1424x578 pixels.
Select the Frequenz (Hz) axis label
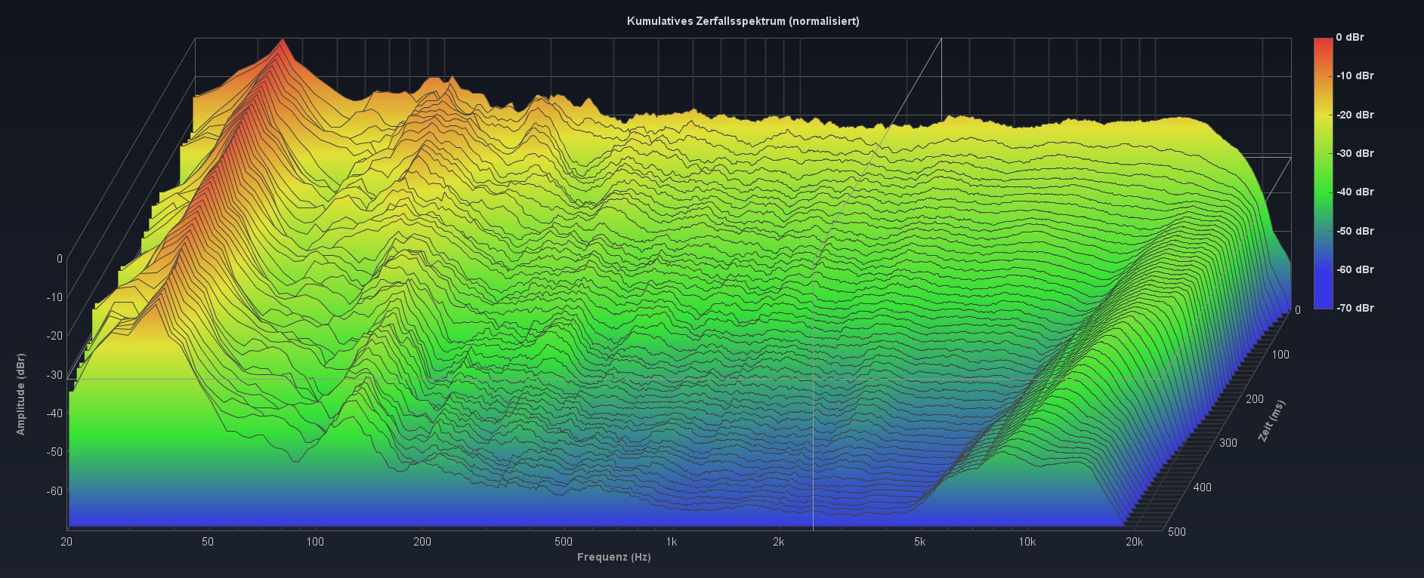pyautogui.click(x=613, y=558)
